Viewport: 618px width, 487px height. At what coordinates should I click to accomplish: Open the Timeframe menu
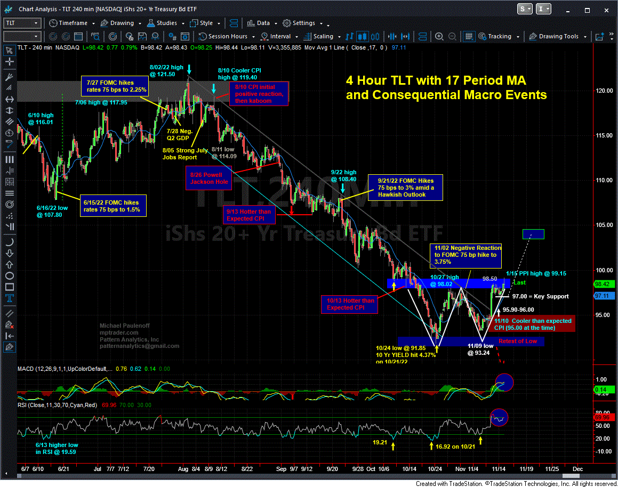click(68, 23)
